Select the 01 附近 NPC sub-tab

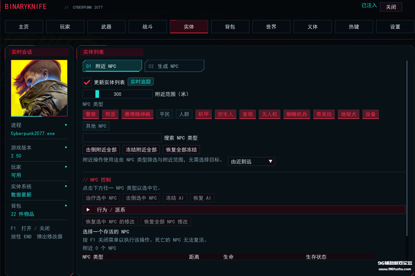(x=112, y=66)
